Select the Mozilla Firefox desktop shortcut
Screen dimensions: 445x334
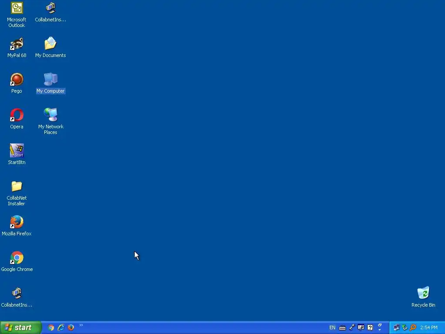click(17, 226)
